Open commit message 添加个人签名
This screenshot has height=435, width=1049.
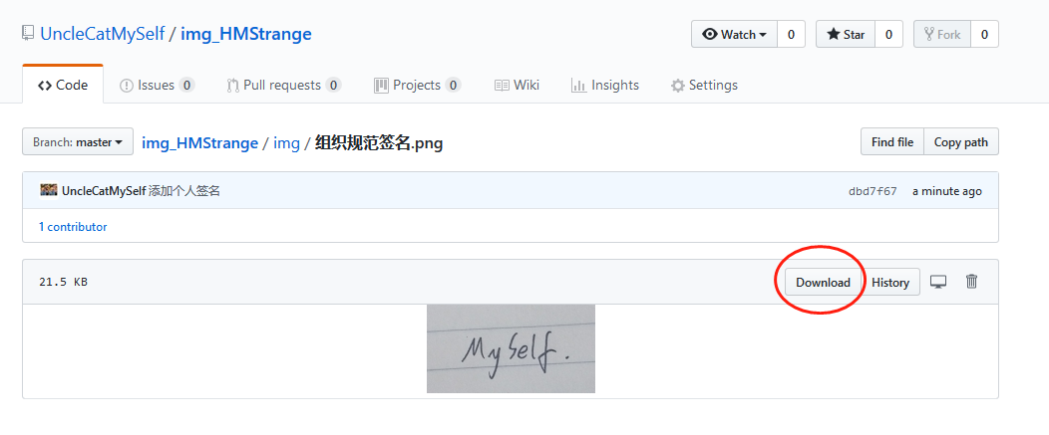184,191
